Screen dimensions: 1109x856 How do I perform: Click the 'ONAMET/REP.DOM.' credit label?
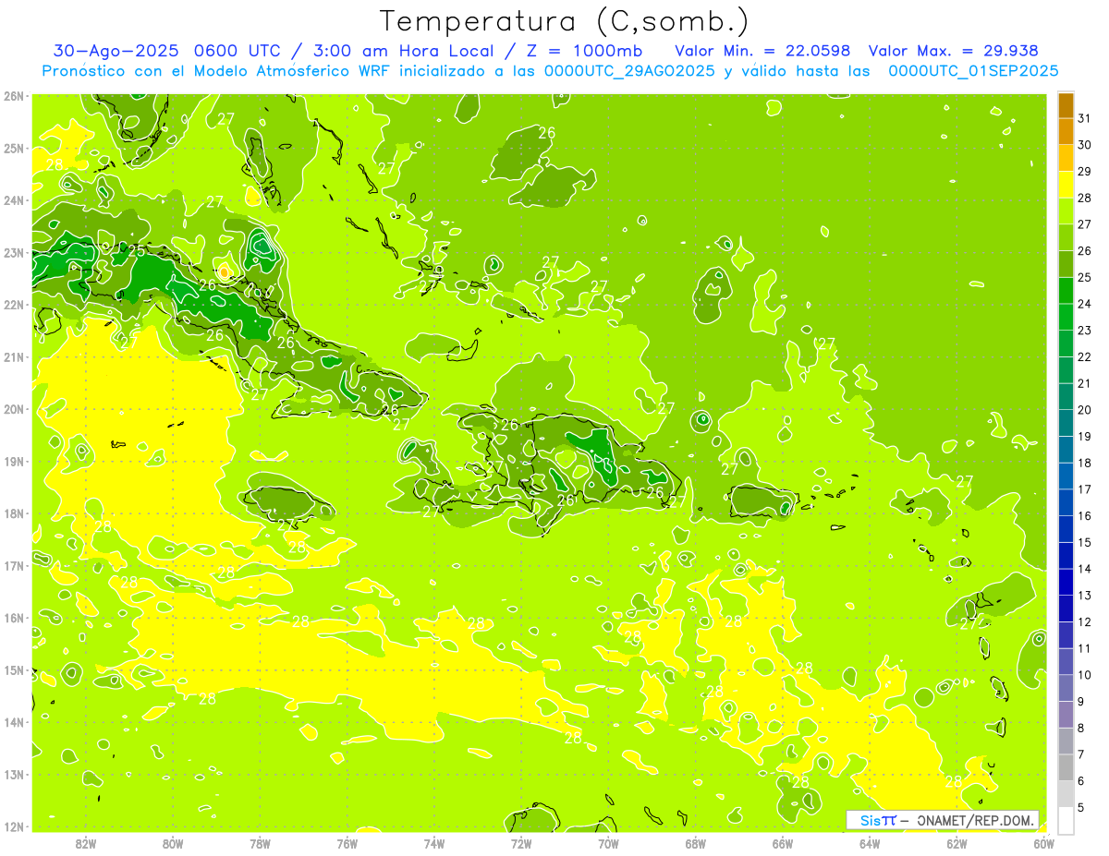[x=975, y=820]
